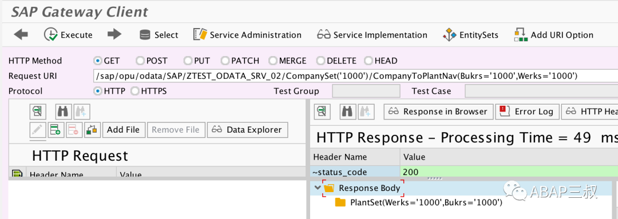Open the Error Log
The height and width of the screenshot is (219, 618).
point(527,112)
